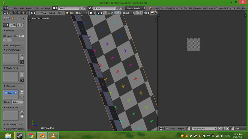Screen dimensions: 248x139
Task: Open the UV editor's Image menu
Action: [181, 129]
